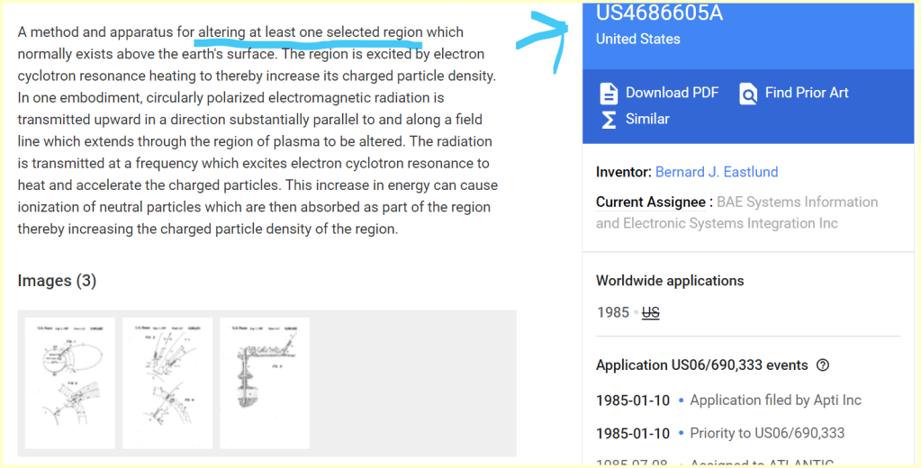This screenshot has height=468, width=921.
Task: Open the Download PDF text link
Action: (x=672, y=93)
